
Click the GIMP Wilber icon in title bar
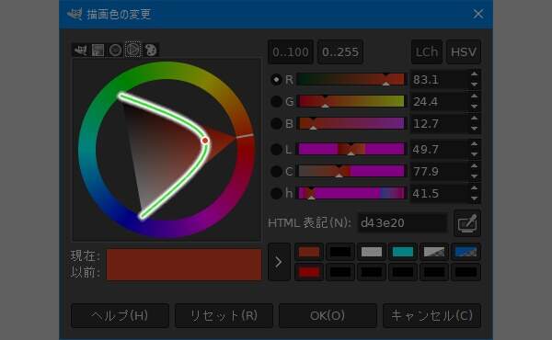point(75,14)
